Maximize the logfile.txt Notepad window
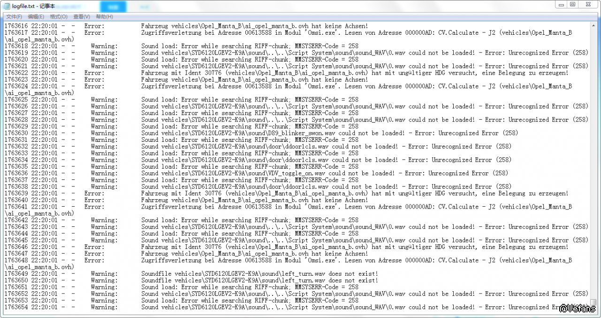Screen dimensions: 601x318 (573, 4)
